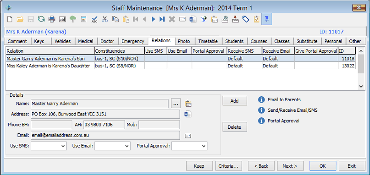
Task: Select the Emergency tab
Action: pos(133,41)
